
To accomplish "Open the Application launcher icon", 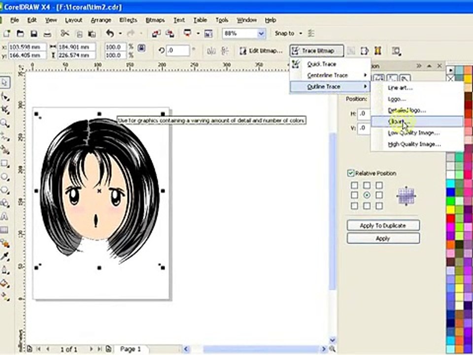I will click(188, 33).
